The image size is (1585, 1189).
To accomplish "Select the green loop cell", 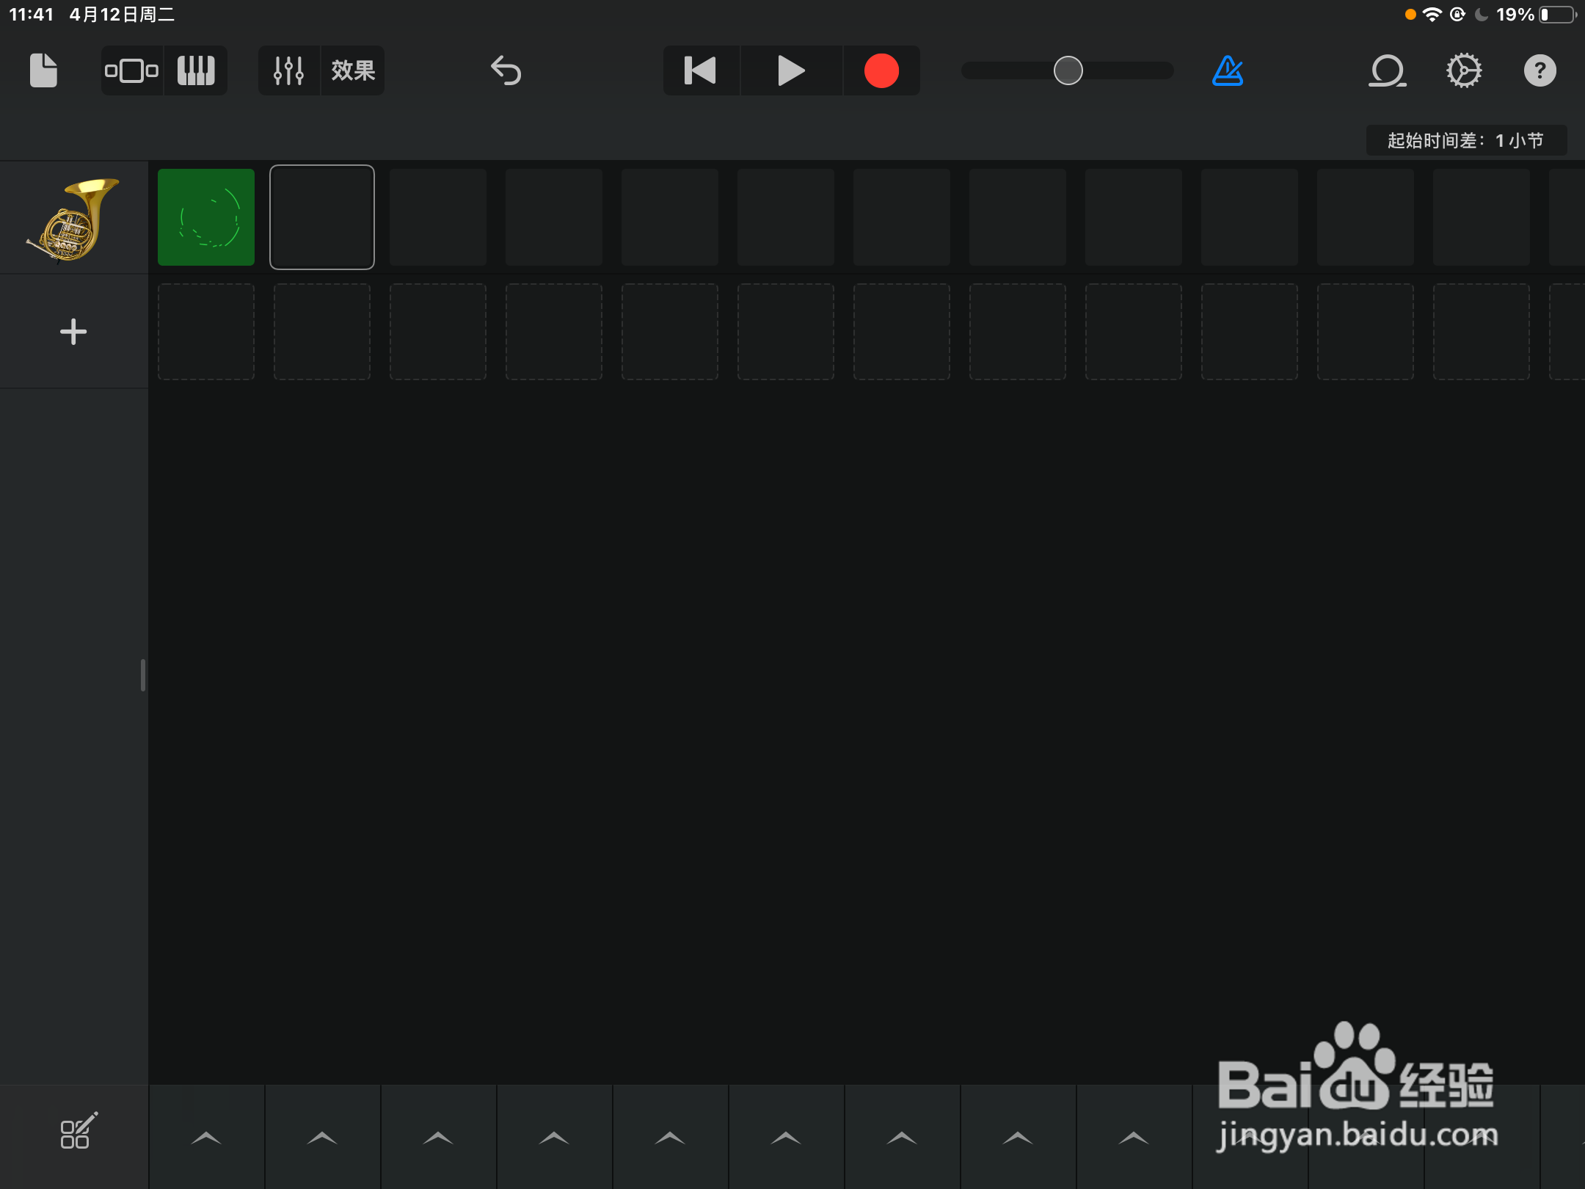I will click(x=206, y=217).
